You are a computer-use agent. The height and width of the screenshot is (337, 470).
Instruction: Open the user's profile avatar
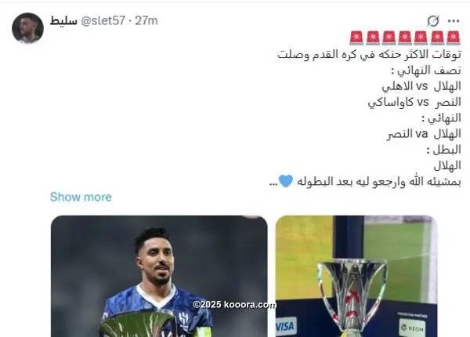coord(27,28)
